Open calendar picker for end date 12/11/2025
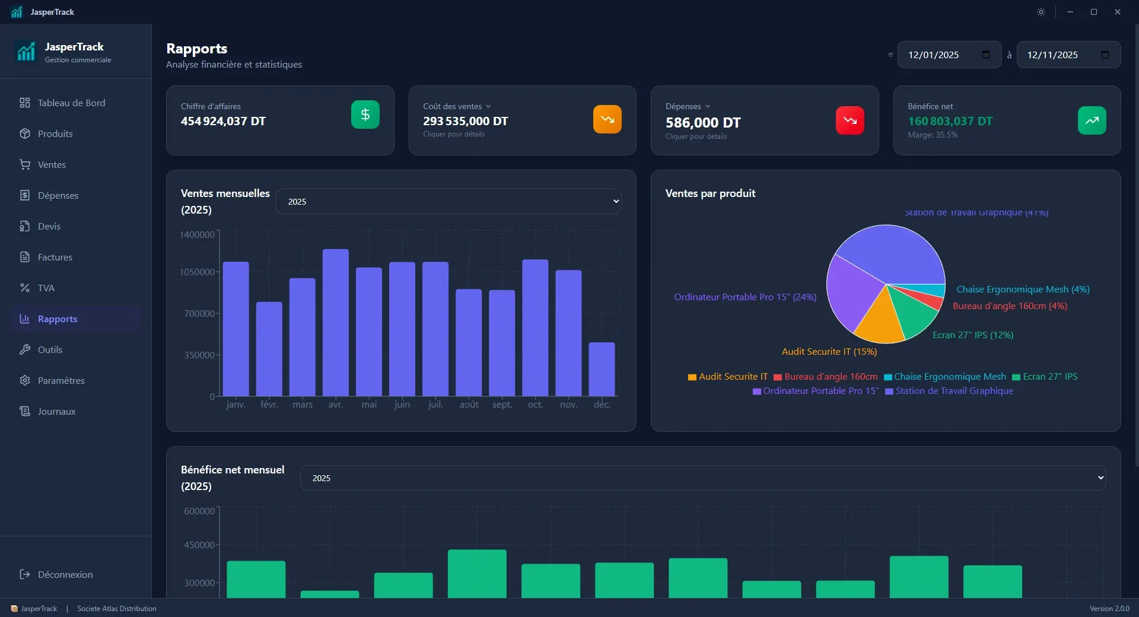Image resolution: width=1139 pixels, height=617 pixels. coord(1105,55)
